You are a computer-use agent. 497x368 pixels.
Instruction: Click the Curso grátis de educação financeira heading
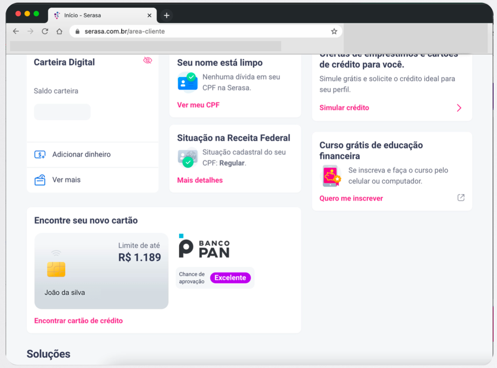pyautogui.click(x=371, y=151)
